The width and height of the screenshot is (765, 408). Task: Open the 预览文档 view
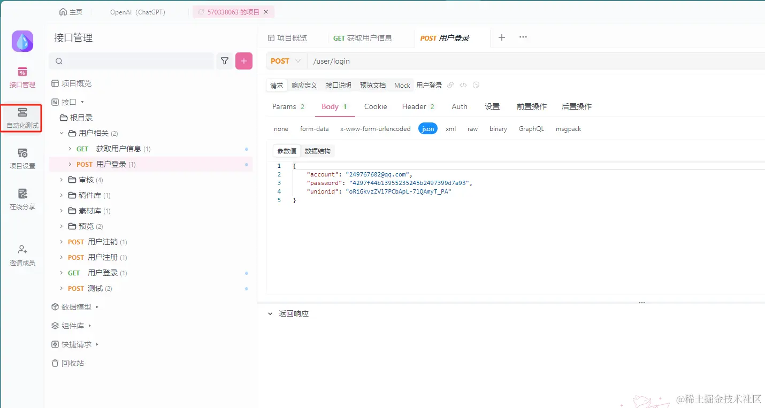click(373, 86)
